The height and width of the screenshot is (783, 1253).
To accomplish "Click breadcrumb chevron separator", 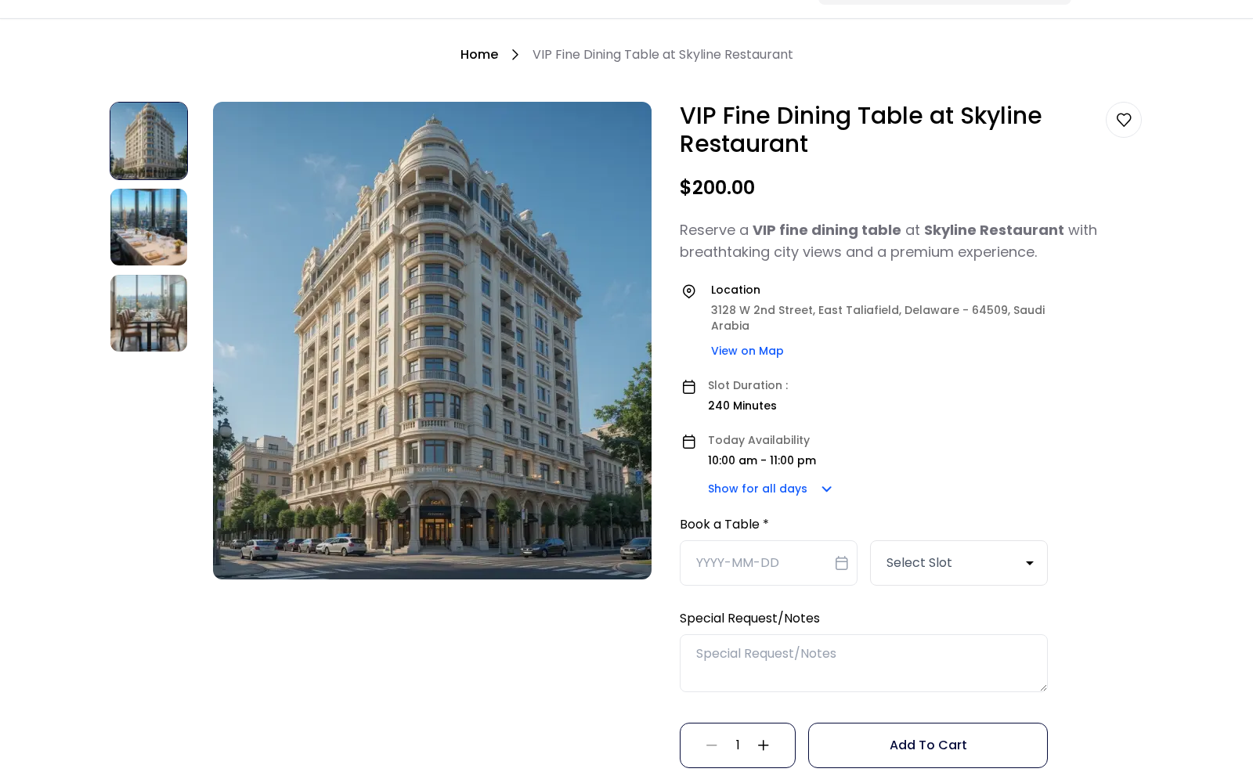I will point(515,55).
